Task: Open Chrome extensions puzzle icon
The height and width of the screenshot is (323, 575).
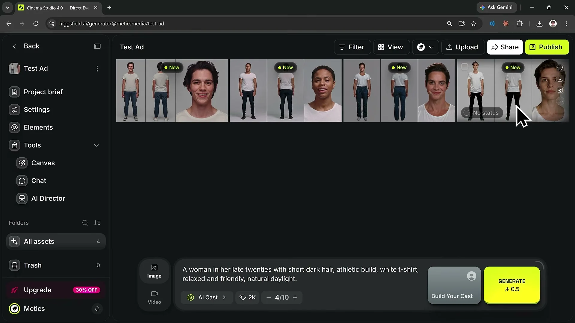Action: tap(520, 24)
